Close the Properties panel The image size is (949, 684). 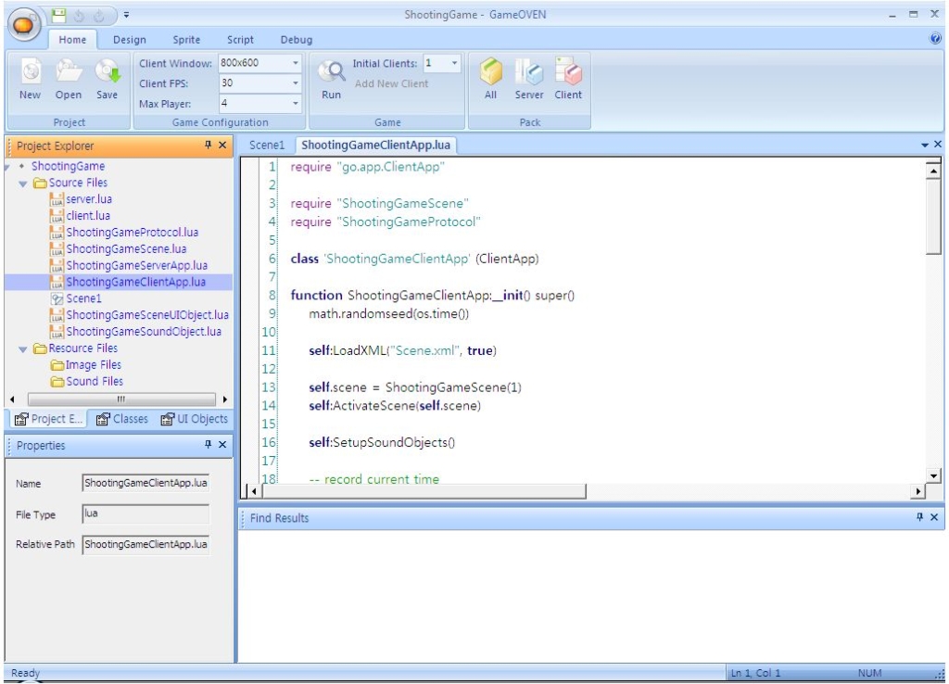(222, 444)
